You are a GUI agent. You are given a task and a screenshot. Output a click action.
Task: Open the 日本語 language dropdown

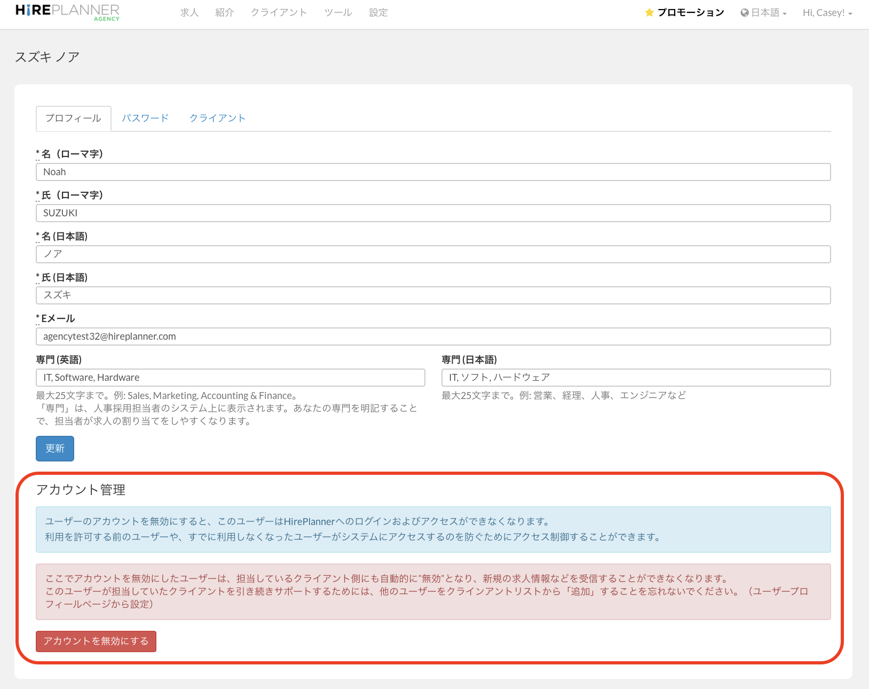(x=764, y=13)
